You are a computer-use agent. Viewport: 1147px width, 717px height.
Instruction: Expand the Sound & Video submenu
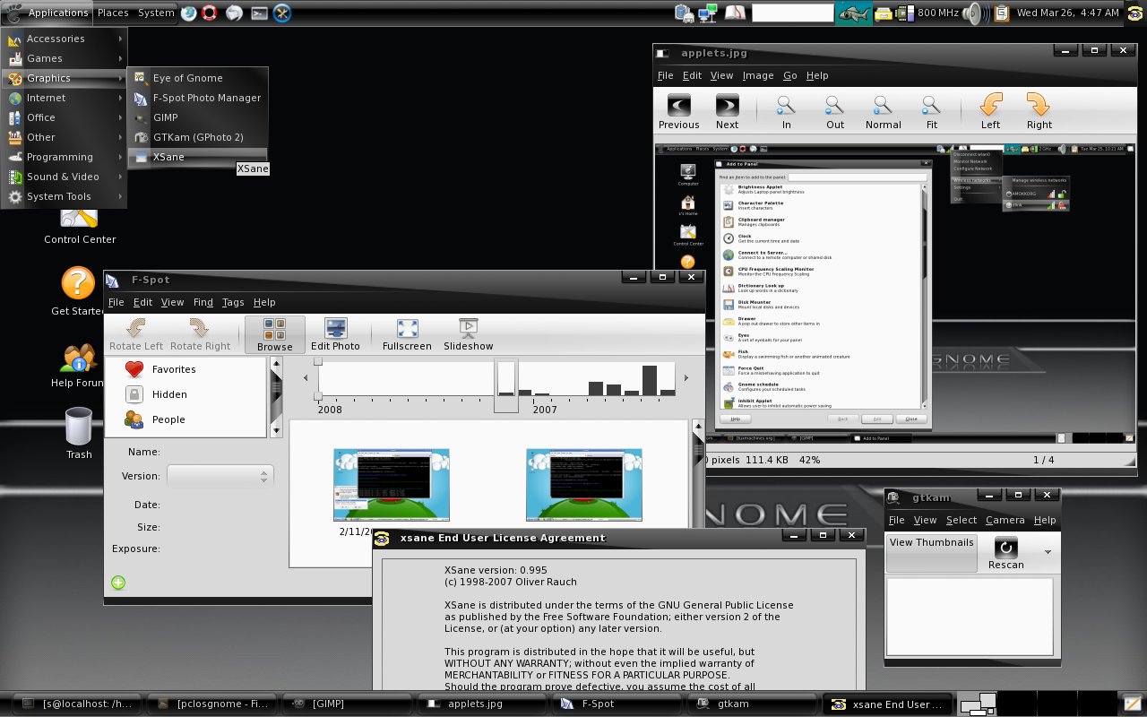[x=65, y=177]
